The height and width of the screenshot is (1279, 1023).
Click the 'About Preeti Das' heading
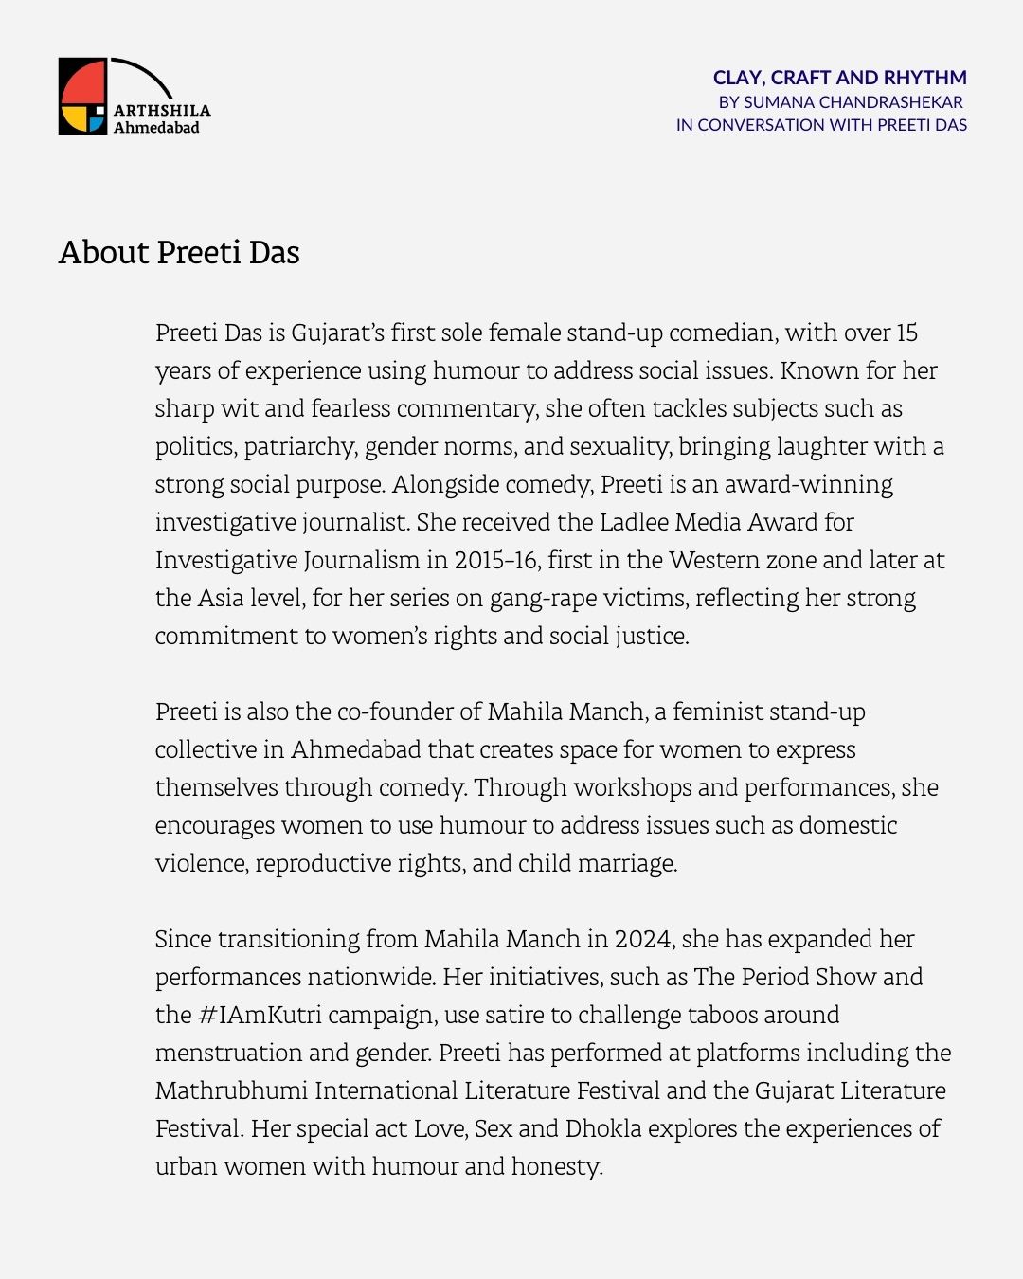pyautogui.click(x=179, y=253)
